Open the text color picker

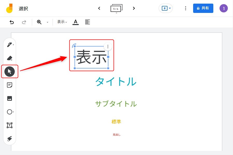pyautogui.click(x=76, y=22)
